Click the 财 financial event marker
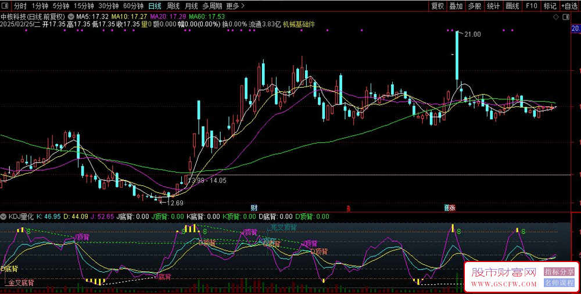Viewport: 581px width, 294px height. point(254,207)
